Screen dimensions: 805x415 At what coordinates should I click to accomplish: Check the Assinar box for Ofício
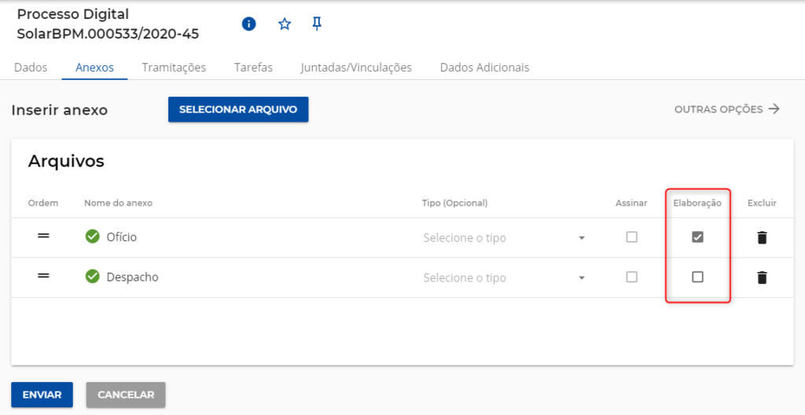click(x=631, y=237)
